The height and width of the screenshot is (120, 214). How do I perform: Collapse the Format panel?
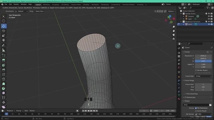click(x=187, y=52)
